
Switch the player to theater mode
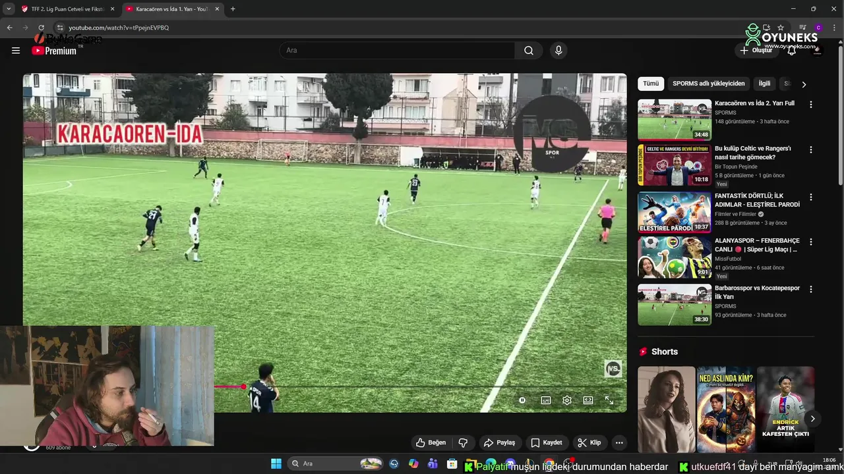(588, 400)
